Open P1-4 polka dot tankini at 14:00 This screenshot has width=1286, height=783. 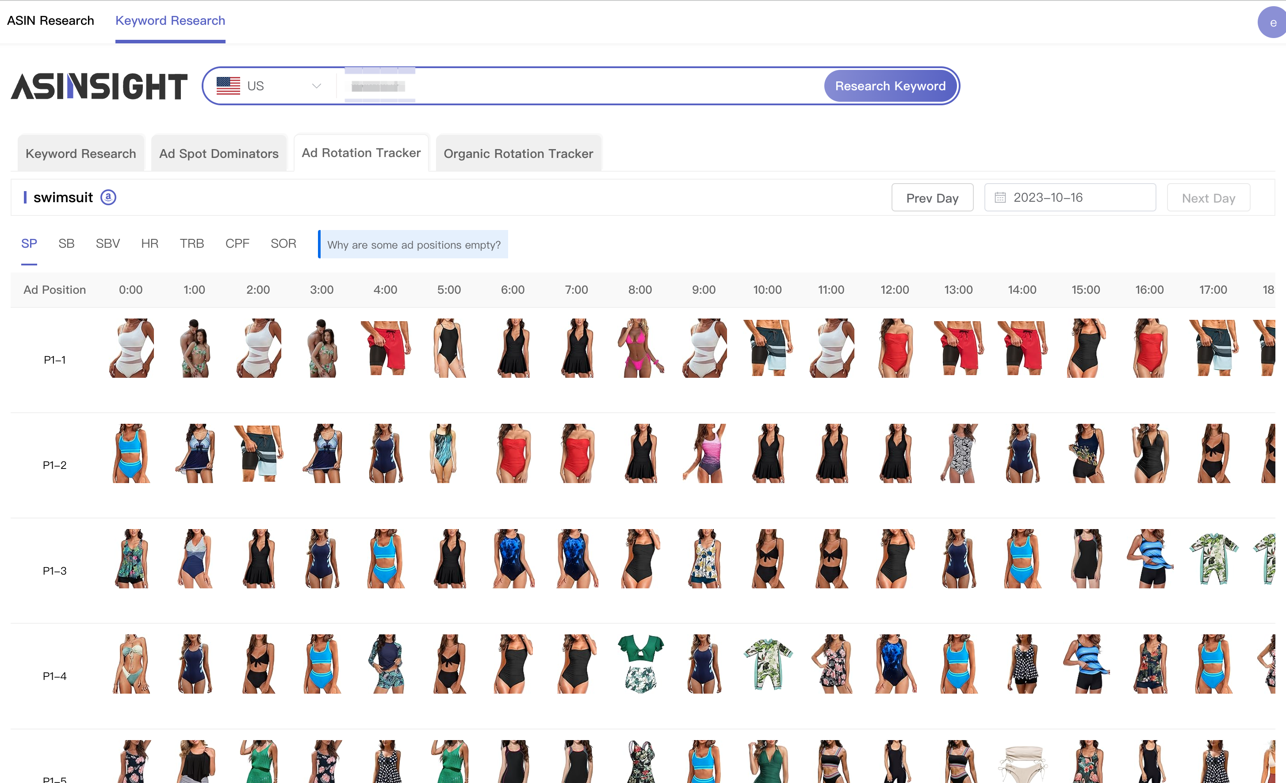pyautogui.click(x=1022, y=664)
